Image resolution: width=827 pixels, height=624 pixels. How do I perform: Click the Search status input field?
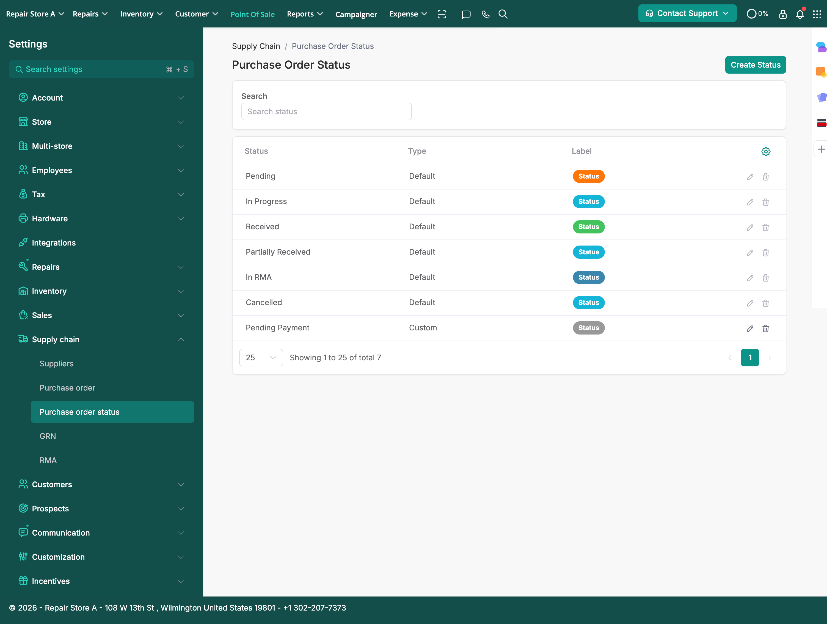coord(326,111)
